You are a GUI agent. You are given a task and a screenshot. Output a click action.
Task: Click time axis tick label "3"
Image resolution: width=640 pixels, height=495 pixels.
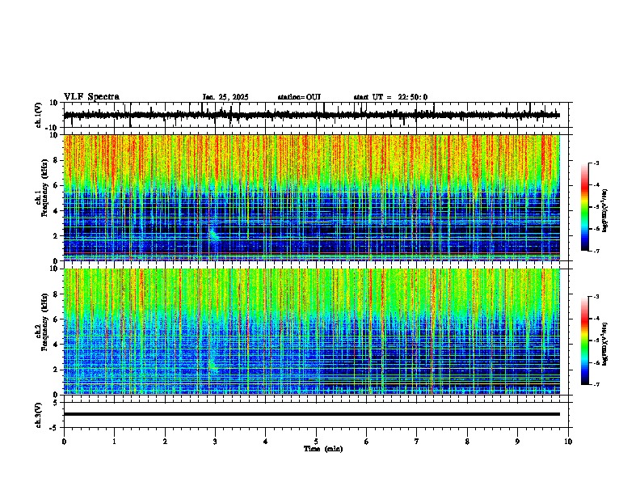click(x=215, y=442)
